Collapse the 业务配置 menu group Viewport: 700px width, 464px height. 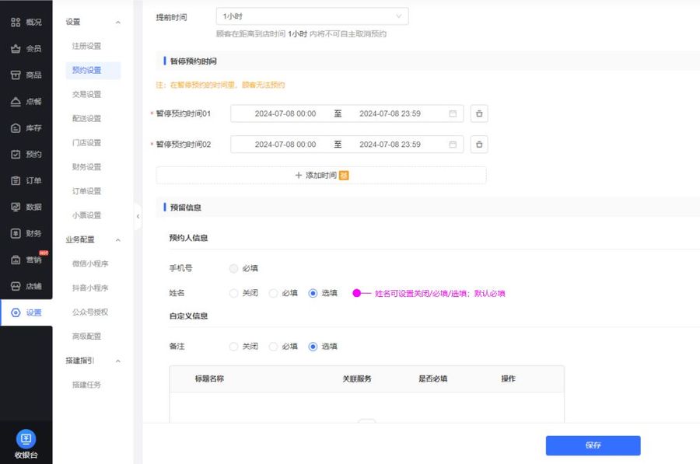[117, 239]
